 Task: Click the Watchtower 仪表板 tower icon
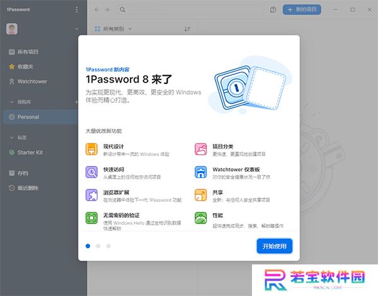coord(201,172)
